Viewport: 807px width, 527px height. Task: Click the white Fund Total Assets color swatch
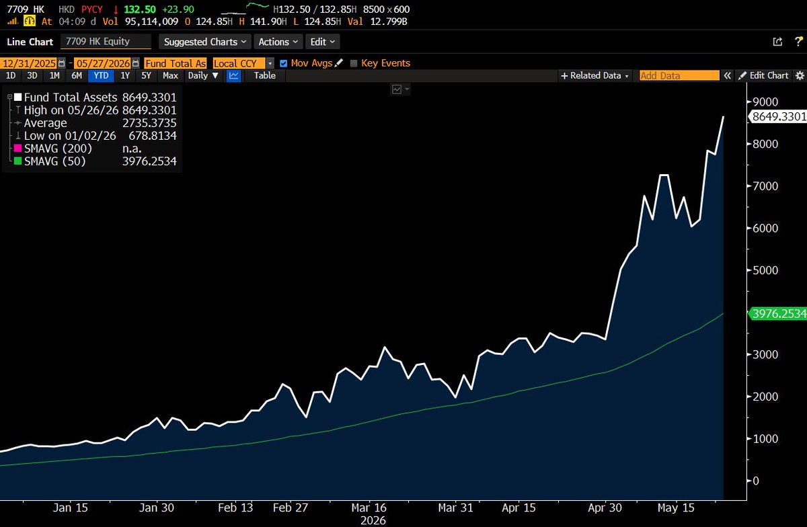[x=17, y=97]
